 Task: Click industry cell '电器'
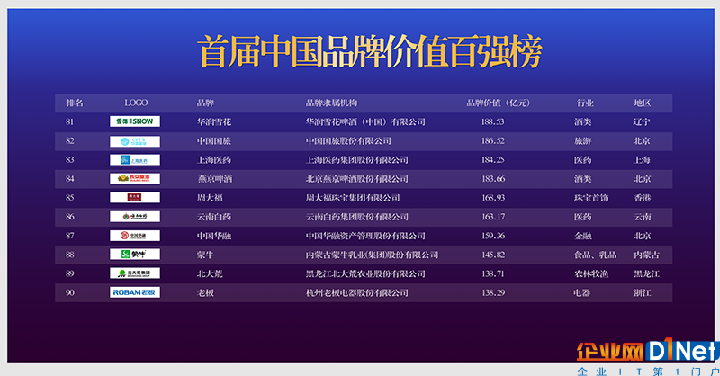[581, 292]
